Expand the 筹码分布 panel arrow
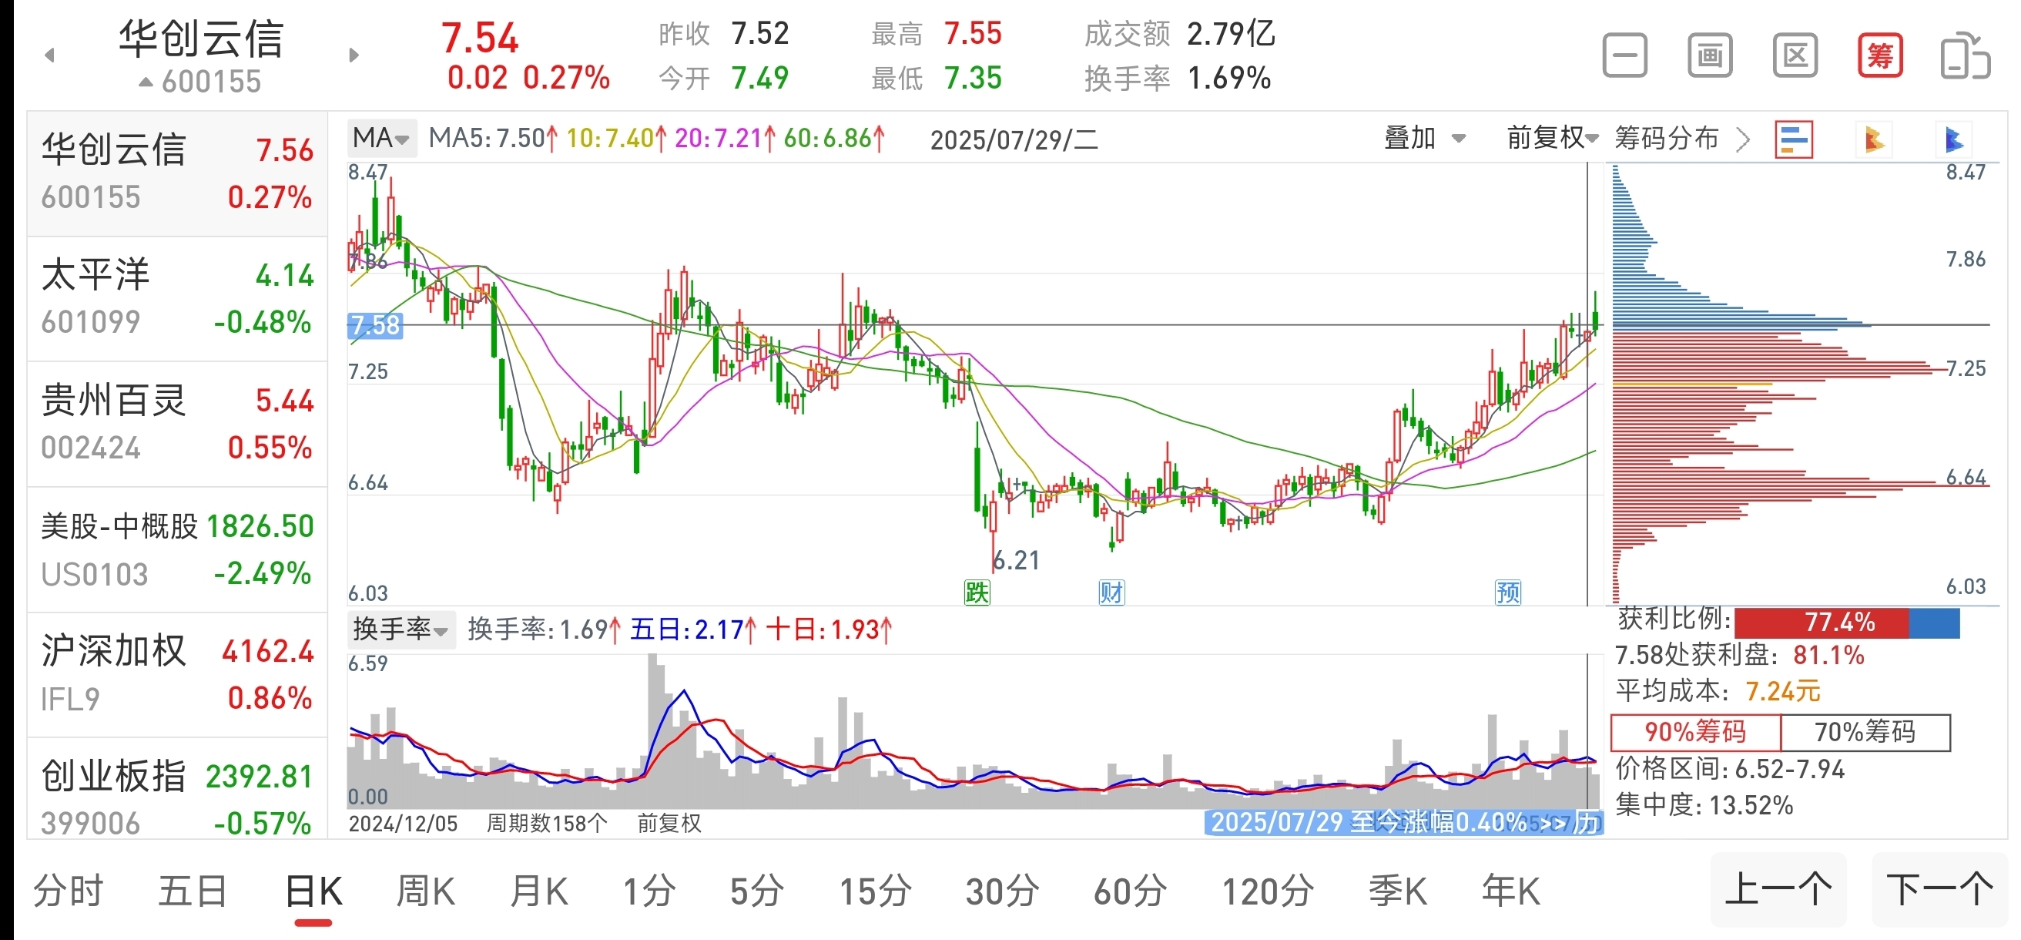Image resolution: width=2021 pixels, height=940 pixels. 1743,140
